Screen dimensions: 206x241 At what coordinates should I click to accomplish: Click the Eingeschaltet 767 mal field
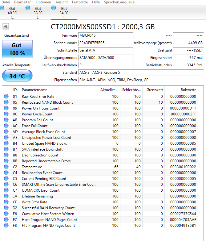pyautogui.click(x=188, y=58)
